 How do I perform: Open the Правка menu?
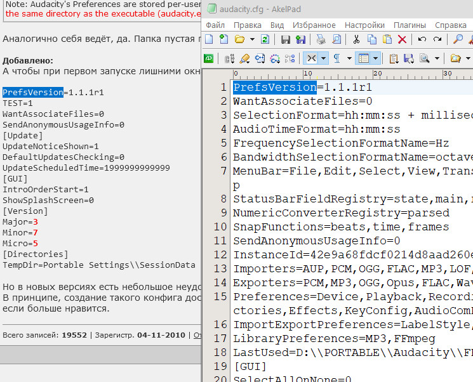click(248, 25)
